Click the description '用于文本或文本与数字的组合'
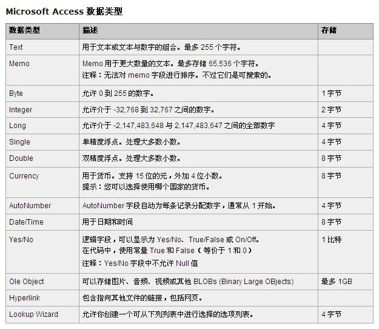 click(161, 47)
